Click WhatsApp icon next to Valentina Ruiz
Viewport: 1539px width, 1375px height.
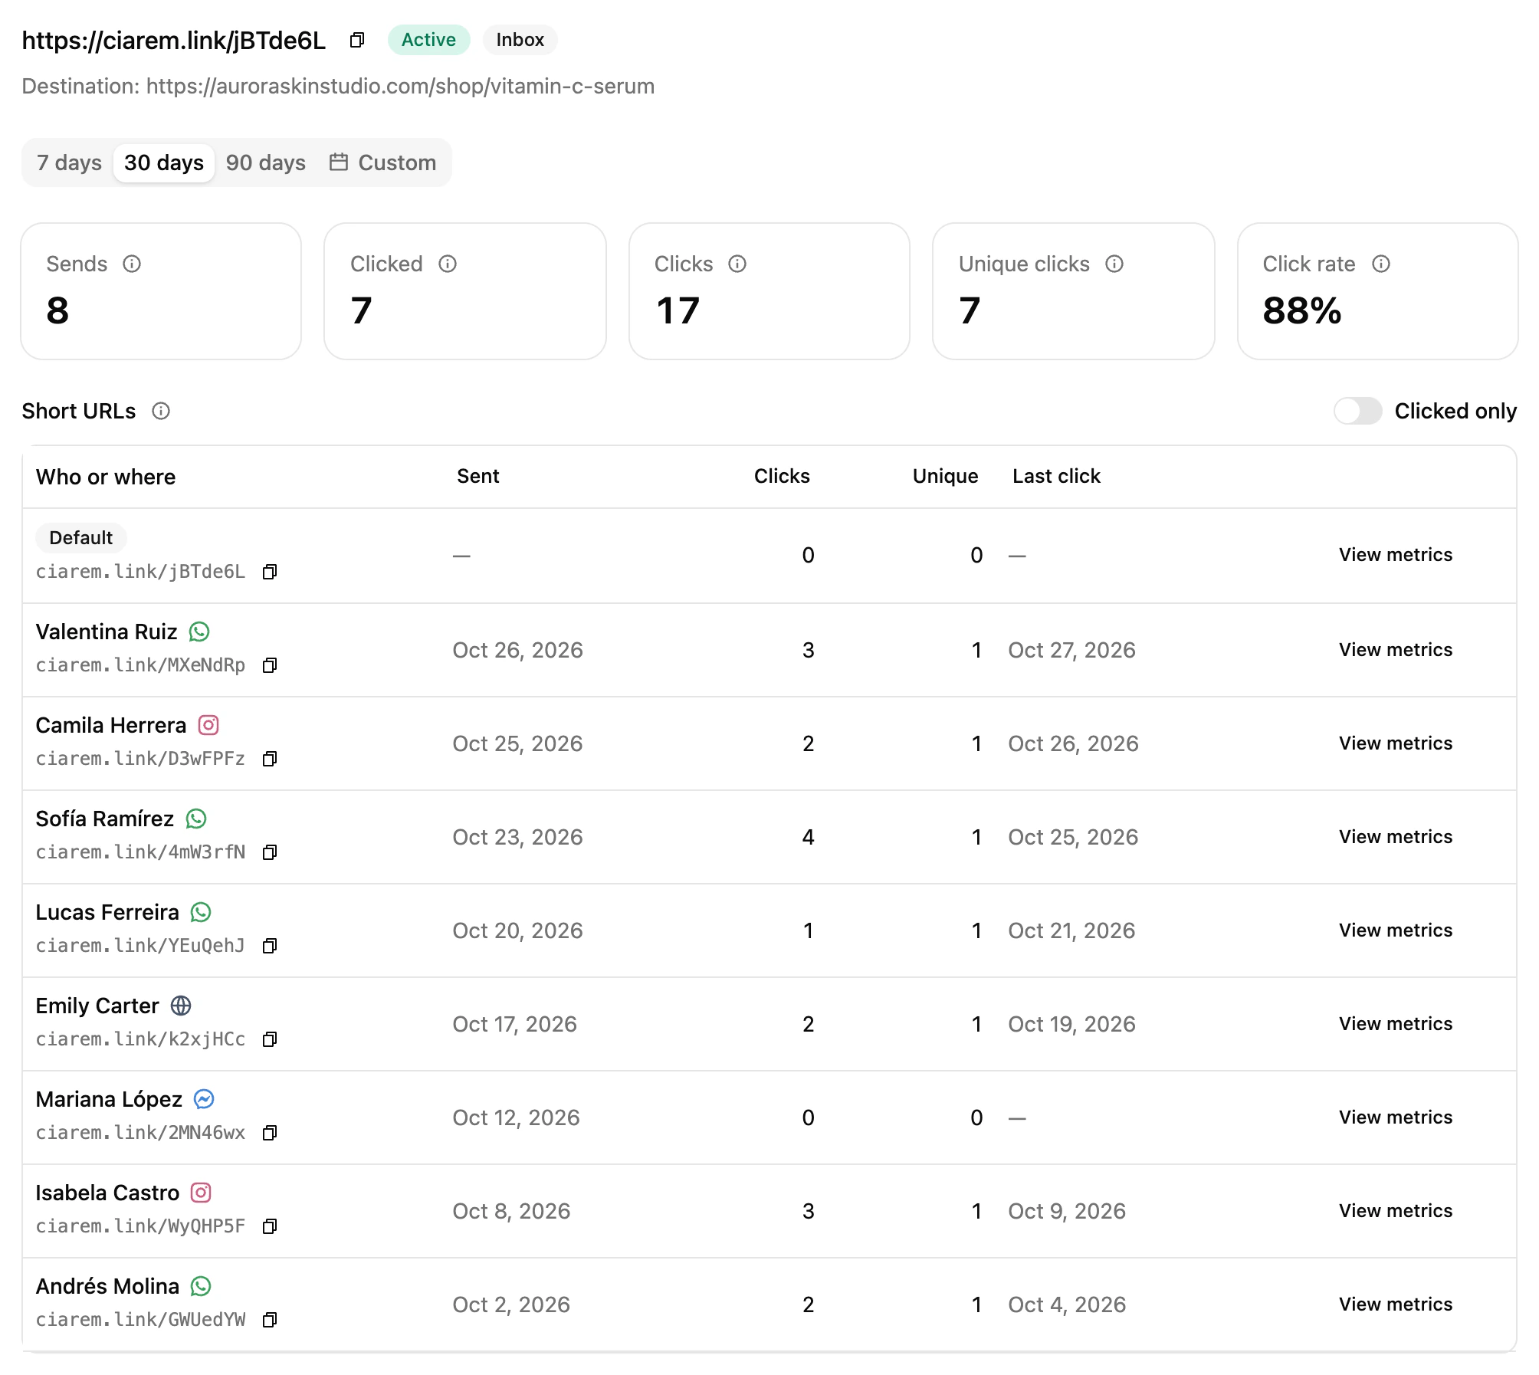pos(199,632)
